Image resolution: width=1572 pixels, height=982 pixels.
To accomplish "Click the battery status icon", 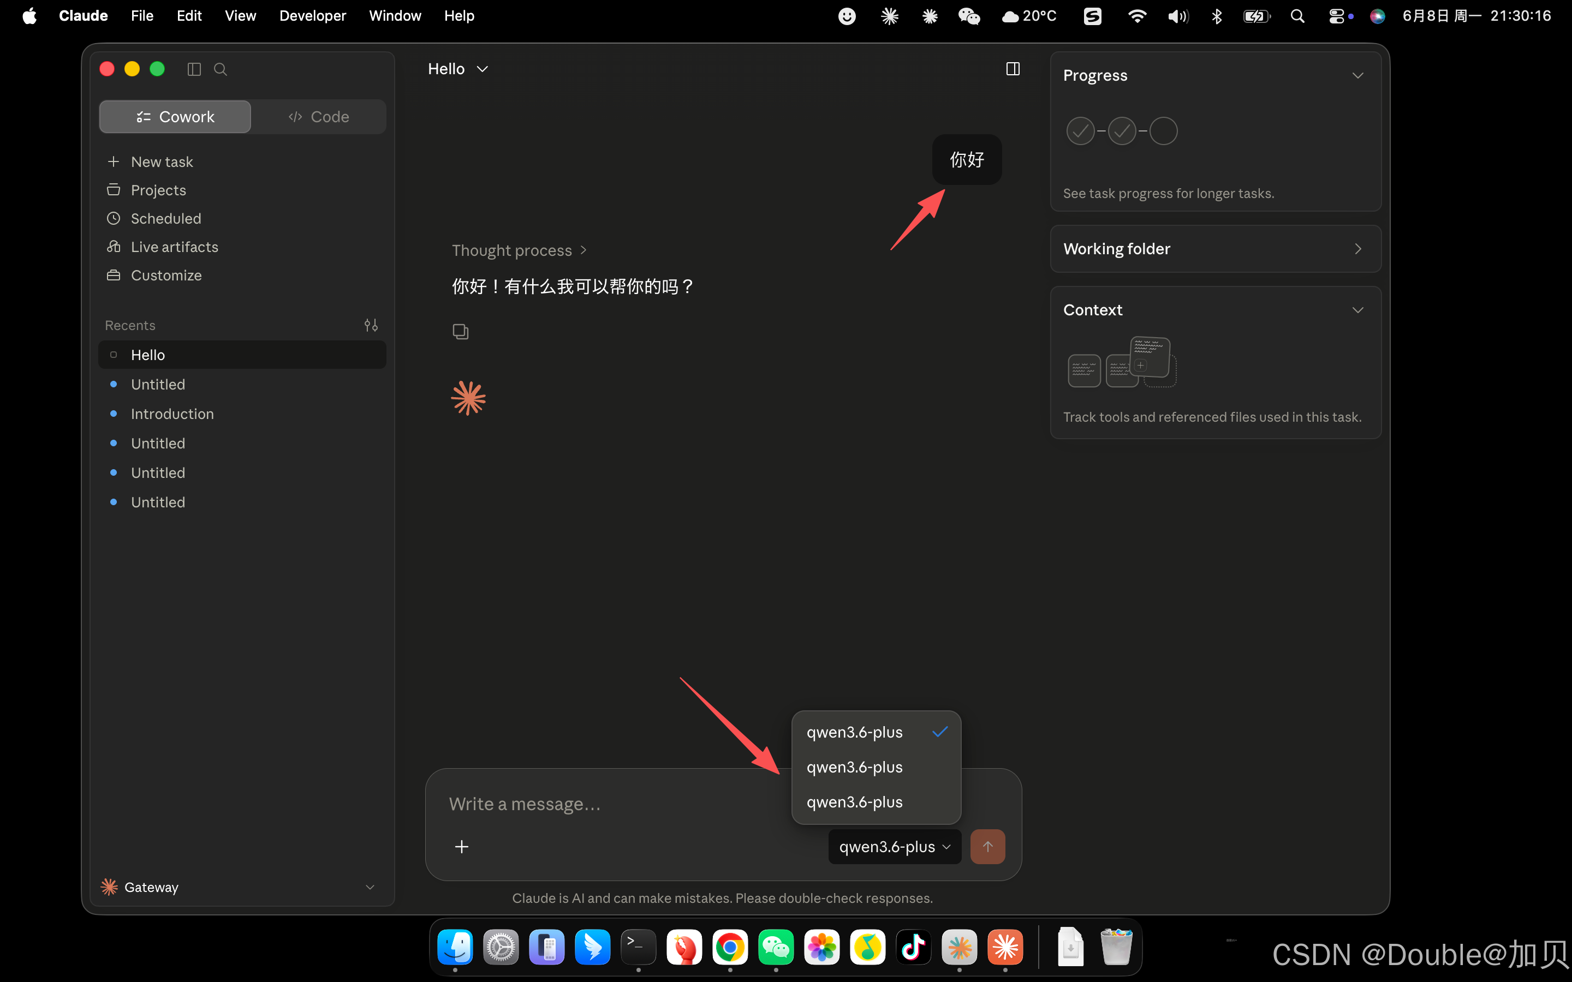I will pyautogui.click(x=1257, y=16).
